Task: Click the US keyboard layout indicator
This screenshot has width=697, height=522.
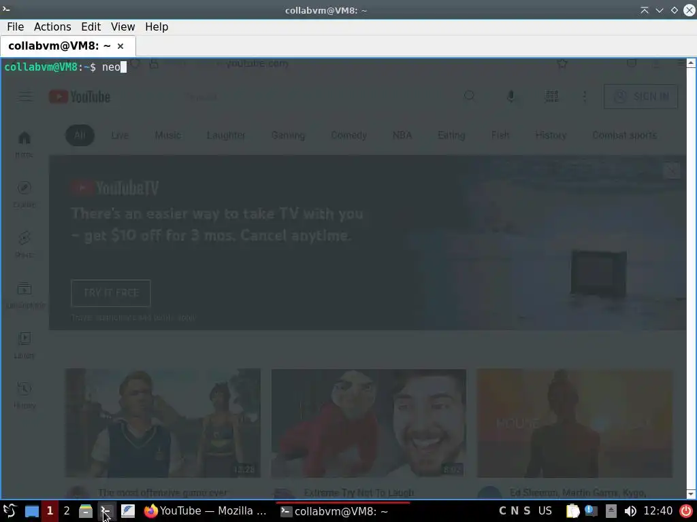Action: pos(545,511)
